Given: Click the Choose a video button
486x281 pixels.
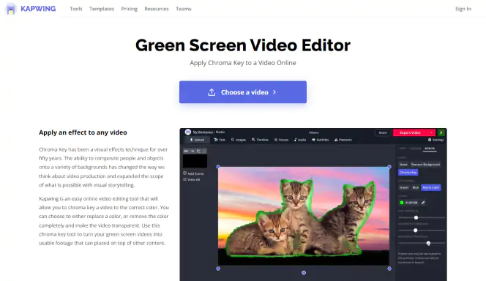Looking at the screenshot, I should tap(243, 92).
